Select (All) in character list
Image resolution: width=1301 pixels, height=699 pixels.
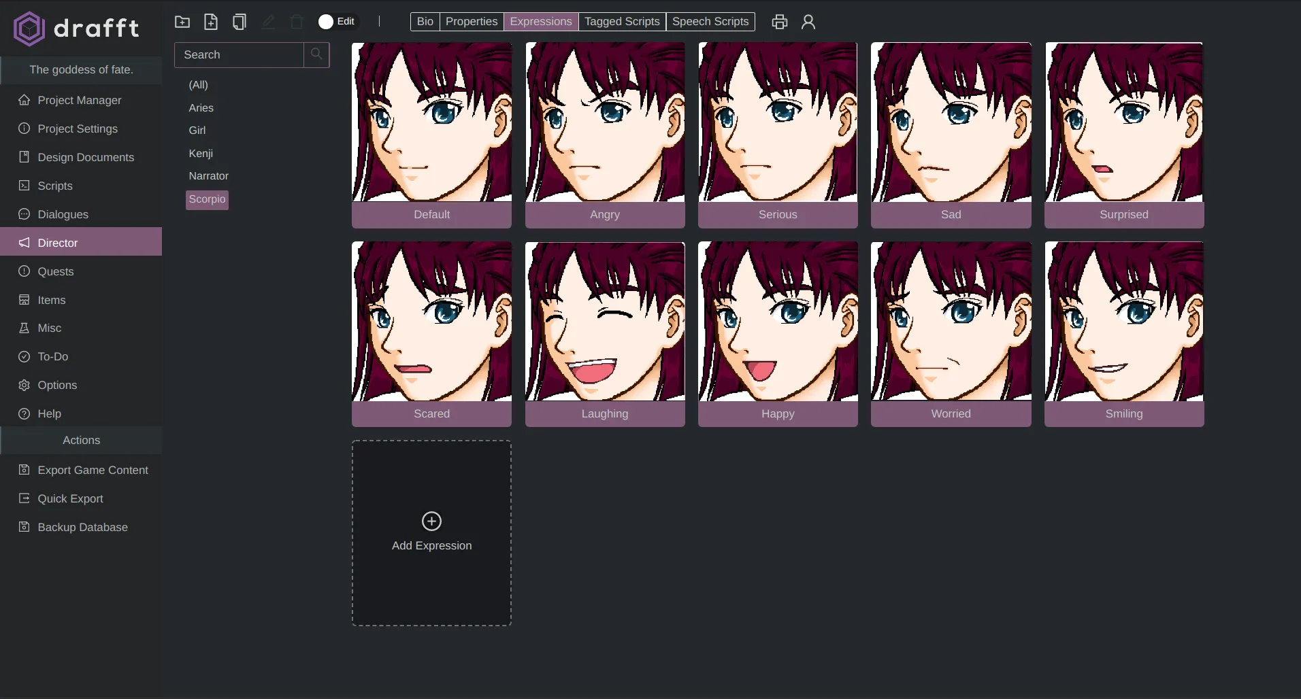click(199, 85)
